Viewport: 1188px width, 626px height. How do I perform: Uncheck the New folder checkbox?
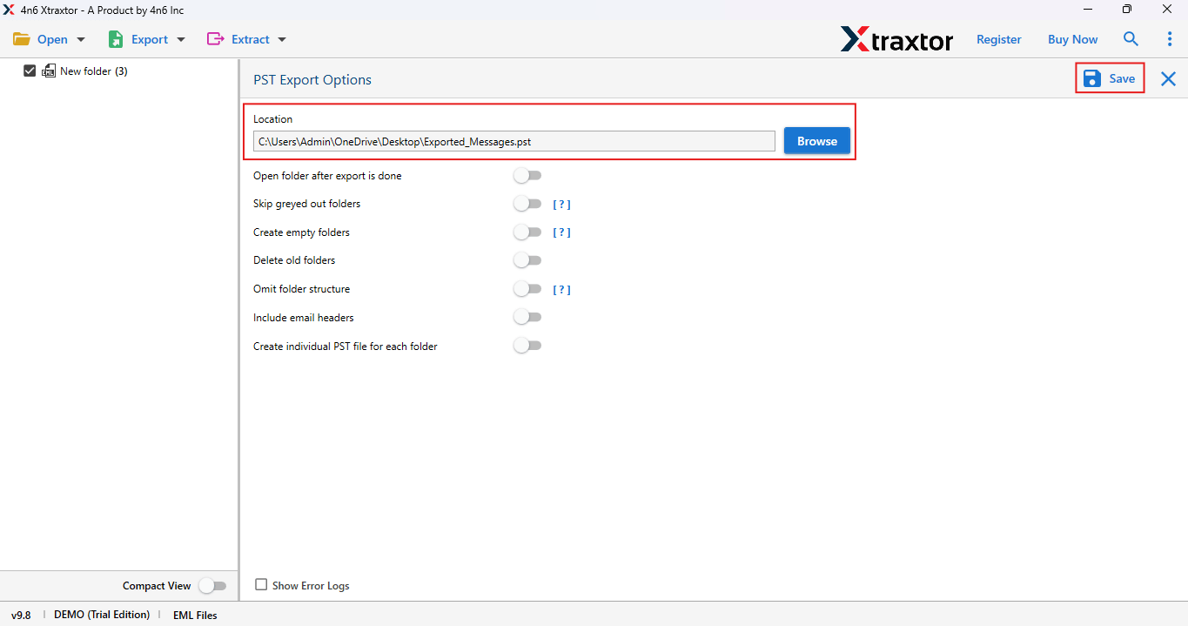pyautogui.click(x=30, y=71)
